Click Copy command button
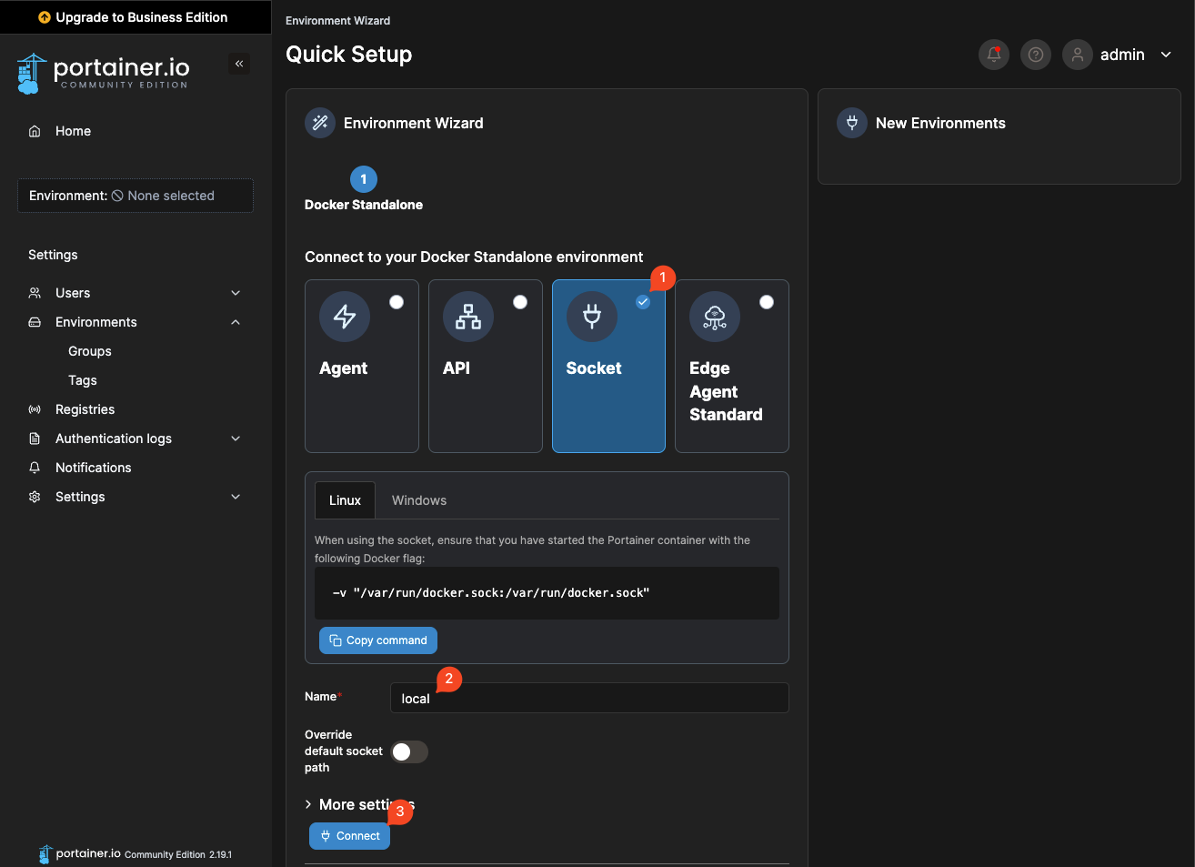Screen dimensions: 1195x867 click(378, 640)
